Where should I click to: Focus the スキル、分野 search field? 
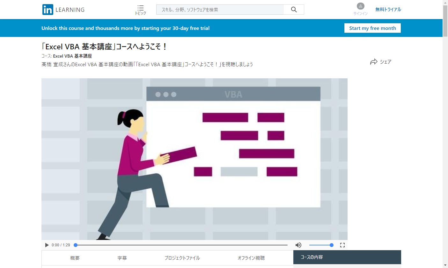(x=220, y=10)
